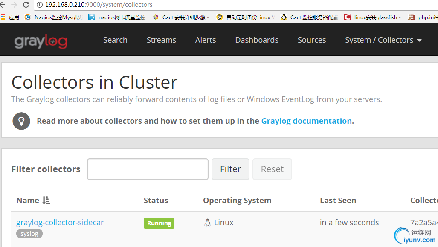Click the Status column header
Image resolution: width=438 pixels, height=247 pixels.
[156, 201]
